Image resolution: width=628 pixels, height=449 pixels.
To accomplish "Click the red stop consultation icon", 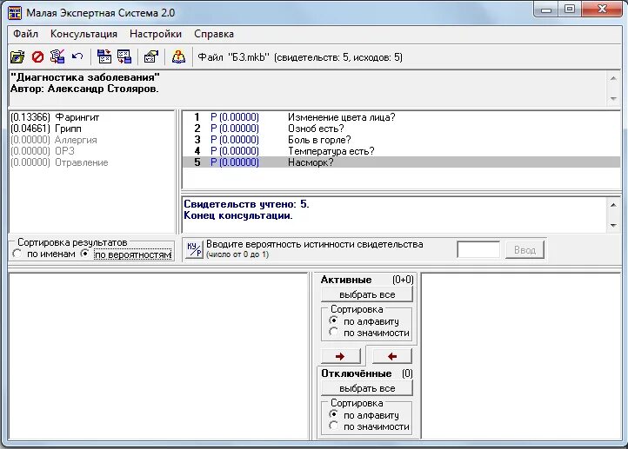I will (x=37, y=57).
